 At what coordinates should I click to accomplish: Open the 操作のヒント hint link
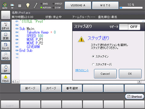(x=82, y=70)
